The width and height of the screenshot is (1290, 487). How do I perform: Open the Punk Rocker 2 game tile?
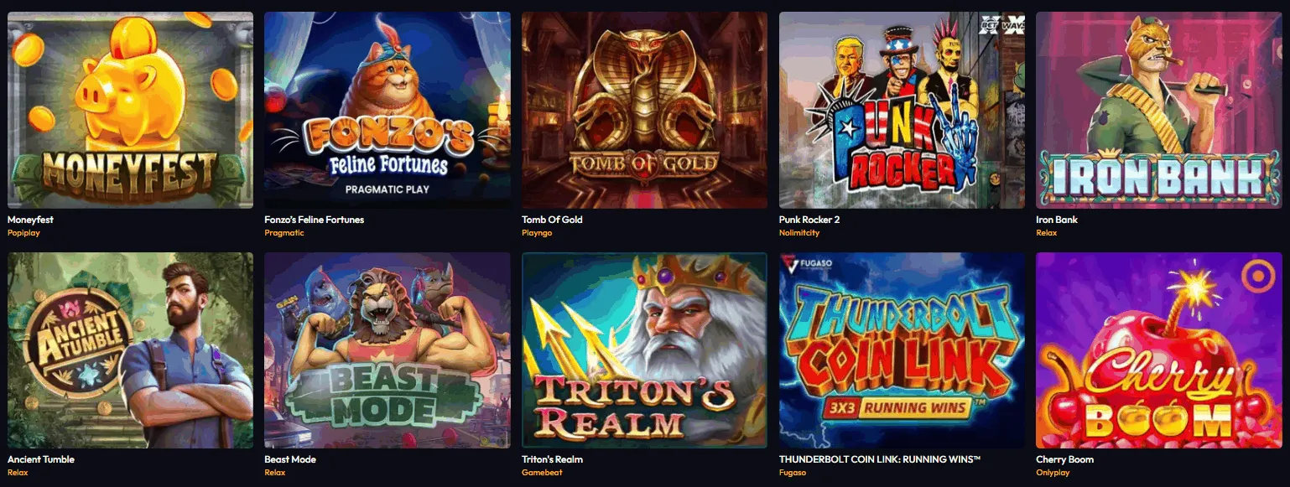click(902, 110)
